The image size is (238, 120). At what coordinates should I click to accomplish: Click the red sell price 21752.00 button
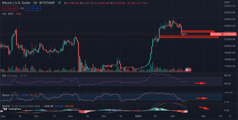[10, 8]
